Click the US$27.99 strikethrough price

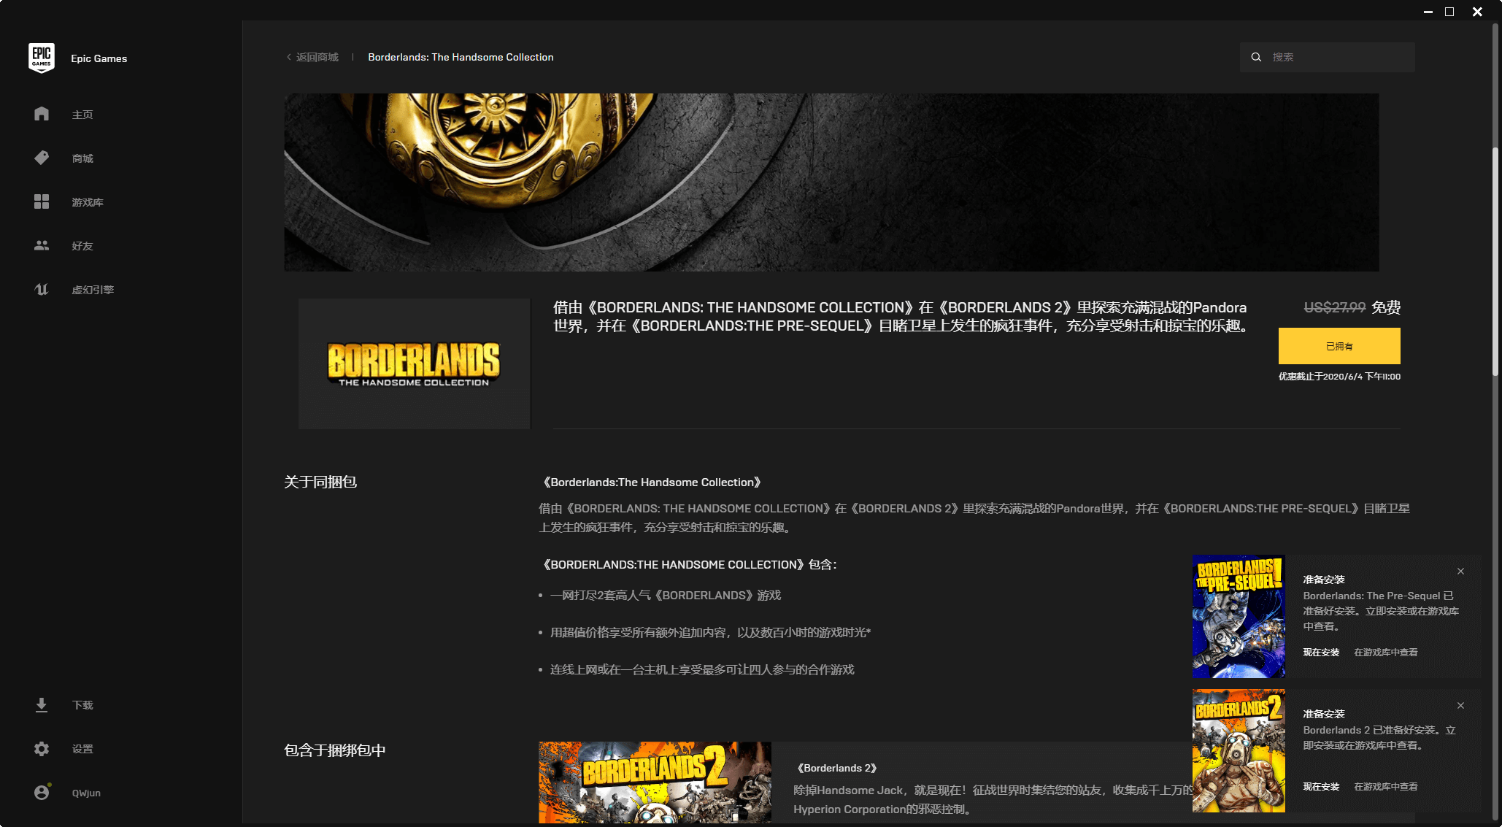click(1334, 307)
